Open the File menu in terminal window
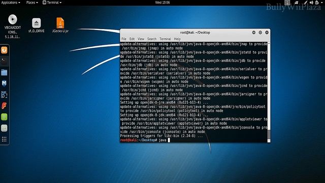 click(x=124, y=39)
